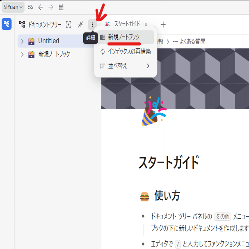Click the three-dot more options button
The width and height of the screenshot is (249, 249).
92,25
